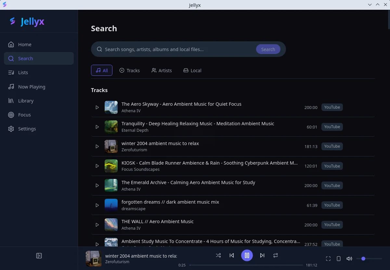Screen dimensions: 390x270
Task: Toggle shuffle playback
Action: [x=218, y=255]
